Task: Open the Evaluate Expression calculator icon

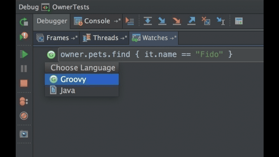Action: coord(239,21)
